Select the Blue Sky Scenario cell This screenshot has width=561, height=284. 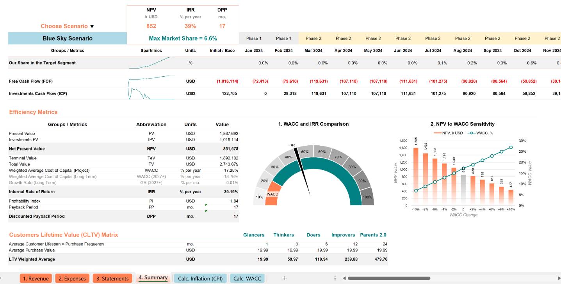tap(68, 38)
